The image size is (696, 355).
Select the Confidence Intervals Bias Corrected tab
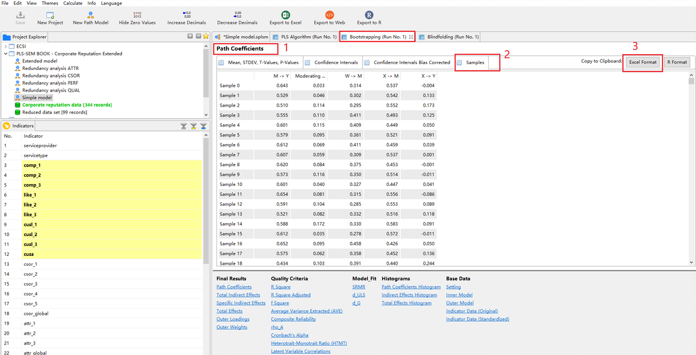[x=412, y=62]
